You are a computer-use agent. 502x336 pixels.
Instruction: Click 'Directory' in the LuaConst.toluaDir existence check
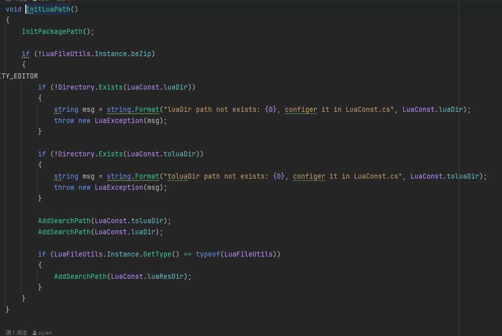tap(76, 154)
